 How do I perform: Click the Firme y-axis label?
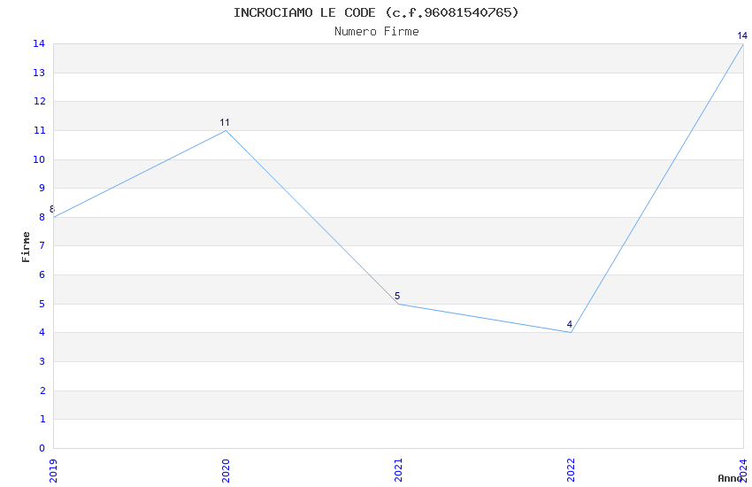coord(26,246)
